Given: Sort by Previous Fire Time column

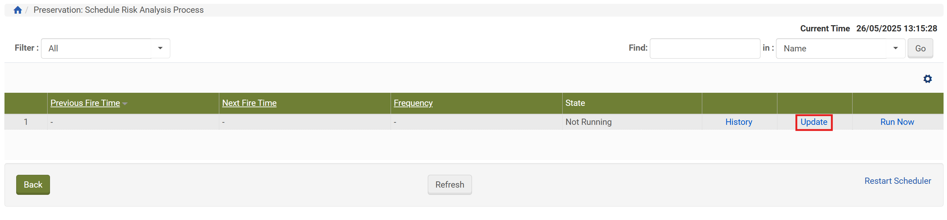Looking at the screenshot, I should tap(85, 103).
